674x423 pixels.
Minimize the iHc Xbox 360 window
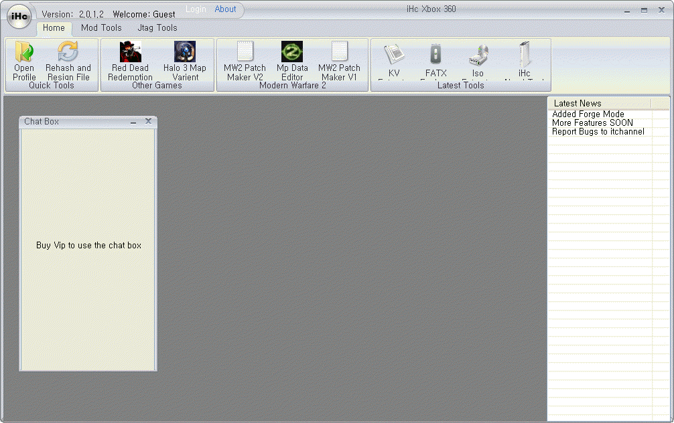(x=627, y=11)
